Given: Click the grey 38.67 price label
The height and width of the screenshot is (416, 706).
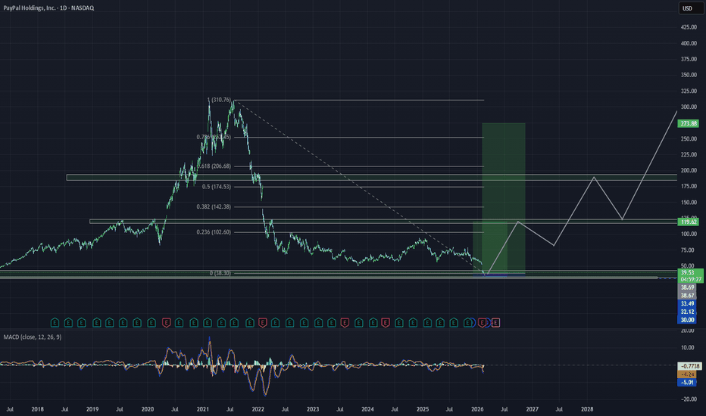Looking at the screenshot, I should click(687, 296).
